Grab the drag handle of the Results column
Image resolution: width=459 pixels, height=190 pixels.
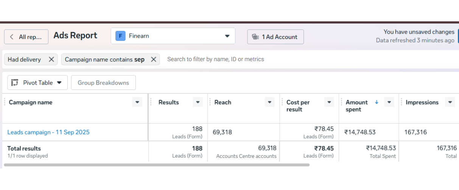pyautogui.click(x=151, y=102)
